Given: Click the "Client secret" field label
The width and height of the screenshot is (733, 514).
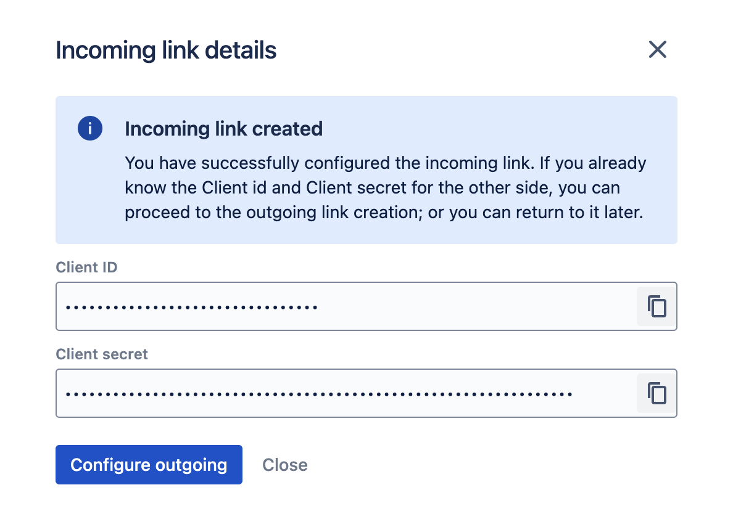Looking at the screenshot, I should [x=102, y=354].
